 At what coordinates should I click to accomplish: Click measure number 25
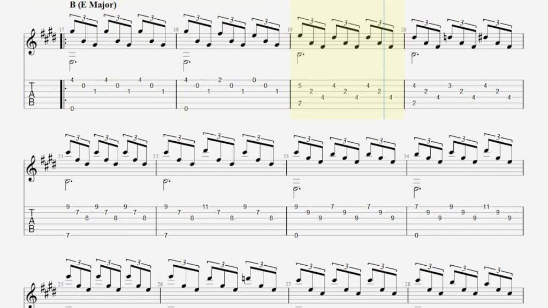pyautogui.click(x=62, y=284)
